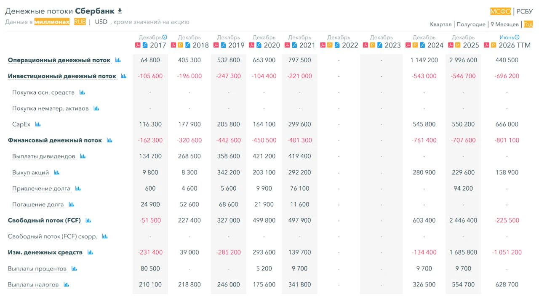Open chart for Выплаты дивидендов
Screen dimensions: 539x297
(83, 156)
